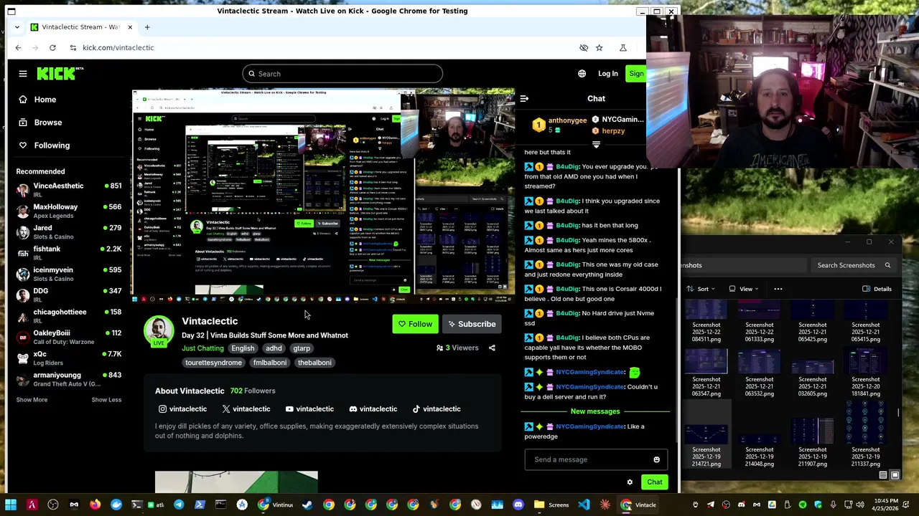Image resolution: width=919 pixels, height=516 pixels.
Task: Open vintaclectic Discord link
Action: 373,409
